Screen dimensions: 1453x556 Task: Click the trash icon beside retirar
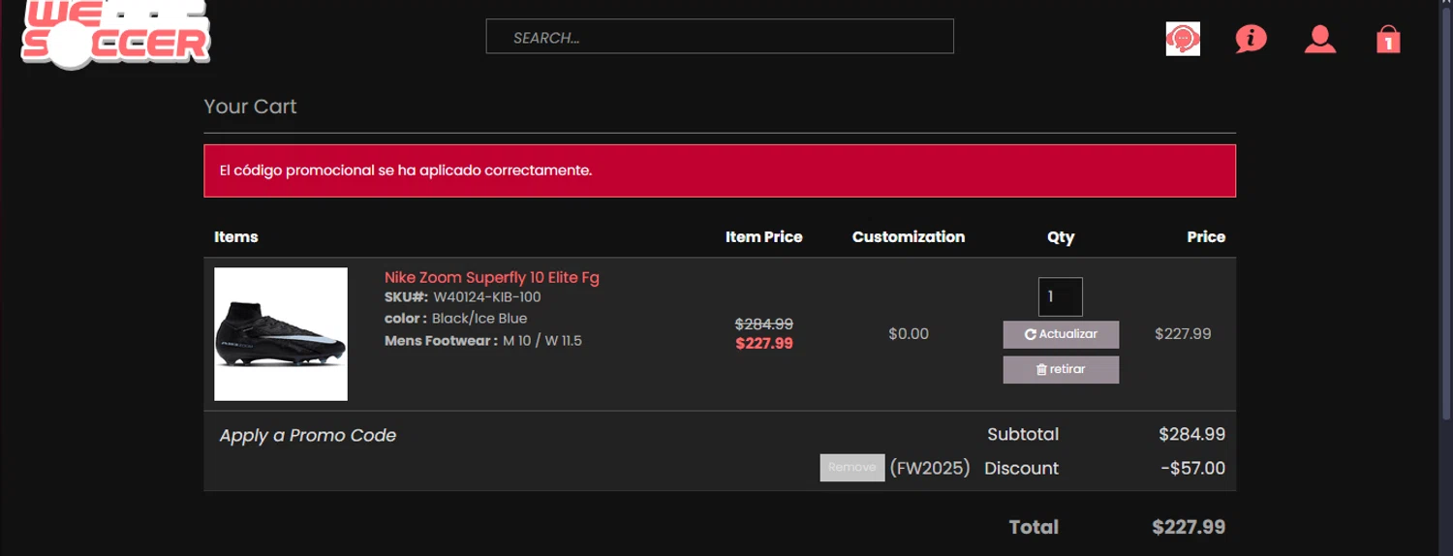click(1041, 370)
